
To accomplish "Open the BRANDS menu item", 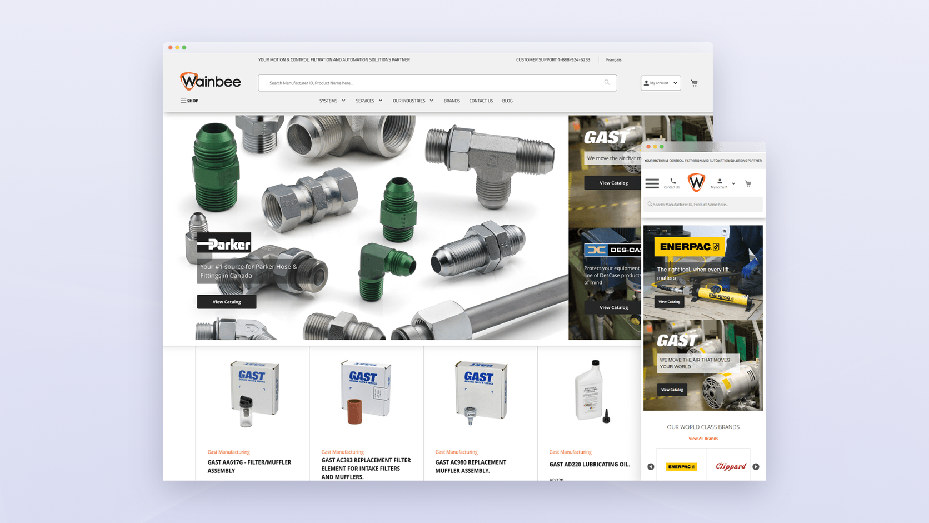I will coord(452,101).
